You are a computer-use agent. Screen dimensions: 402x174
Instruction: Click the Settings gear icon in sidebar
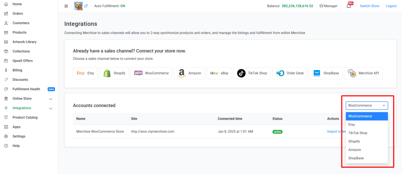(6, 137)
